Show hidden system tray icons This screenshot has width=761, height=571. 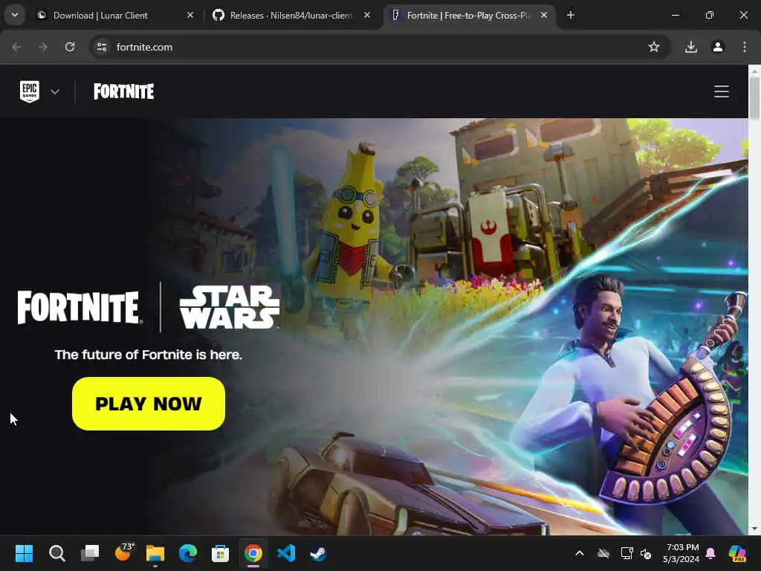580,553
